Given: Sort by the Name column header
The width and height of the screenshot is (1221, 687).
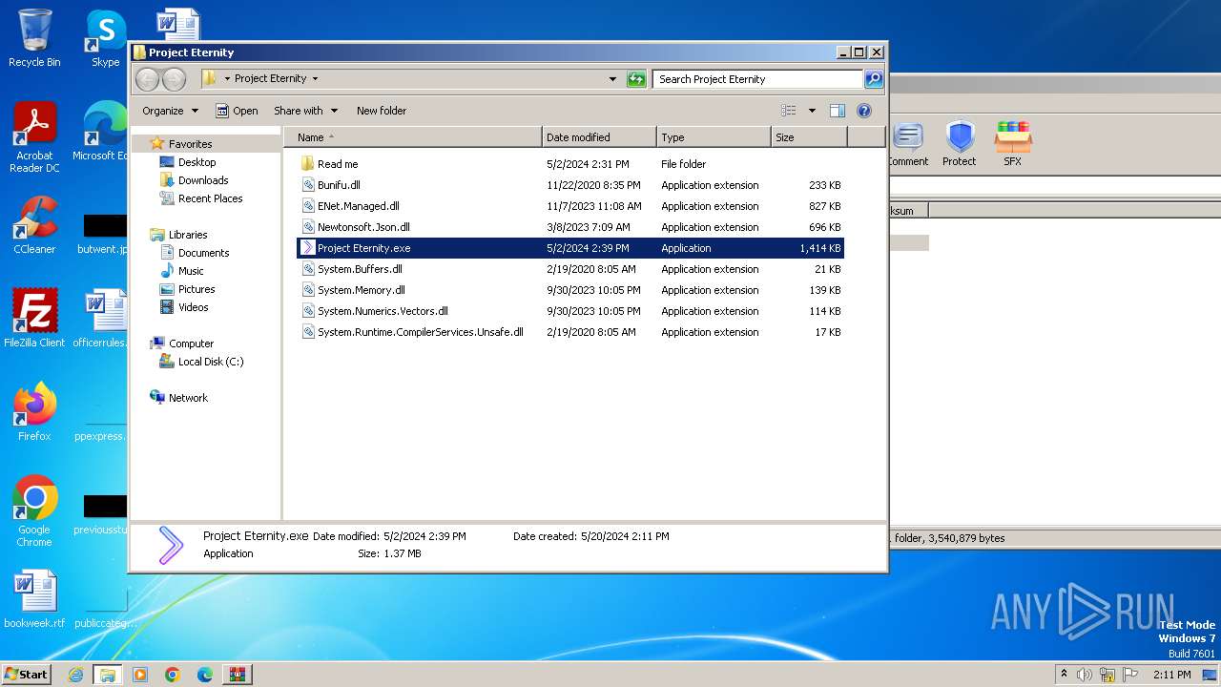Looking at the screenshot, I should tap(412, 137).
